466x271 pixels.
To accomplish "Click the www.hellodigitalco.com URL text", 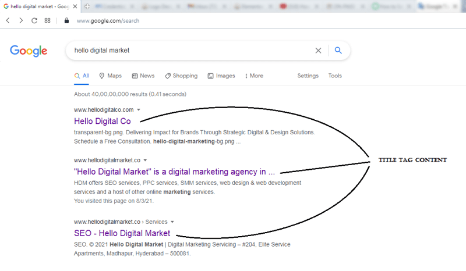I will (104, 110).
